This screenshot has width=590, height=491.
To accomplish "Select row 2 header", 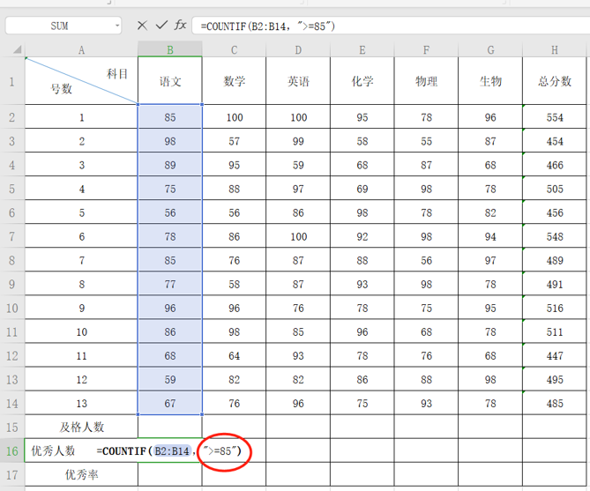I will [x=12, y=116].
